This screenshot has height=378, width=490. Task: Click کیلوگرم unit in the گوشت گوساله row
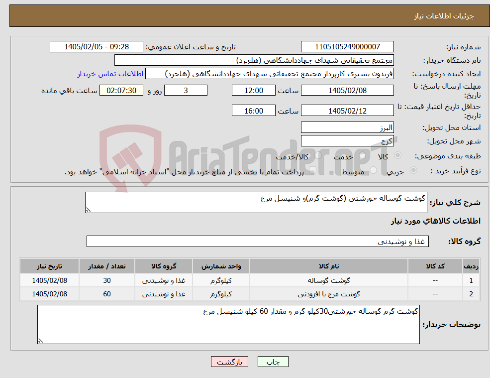(x=221, y=280)
